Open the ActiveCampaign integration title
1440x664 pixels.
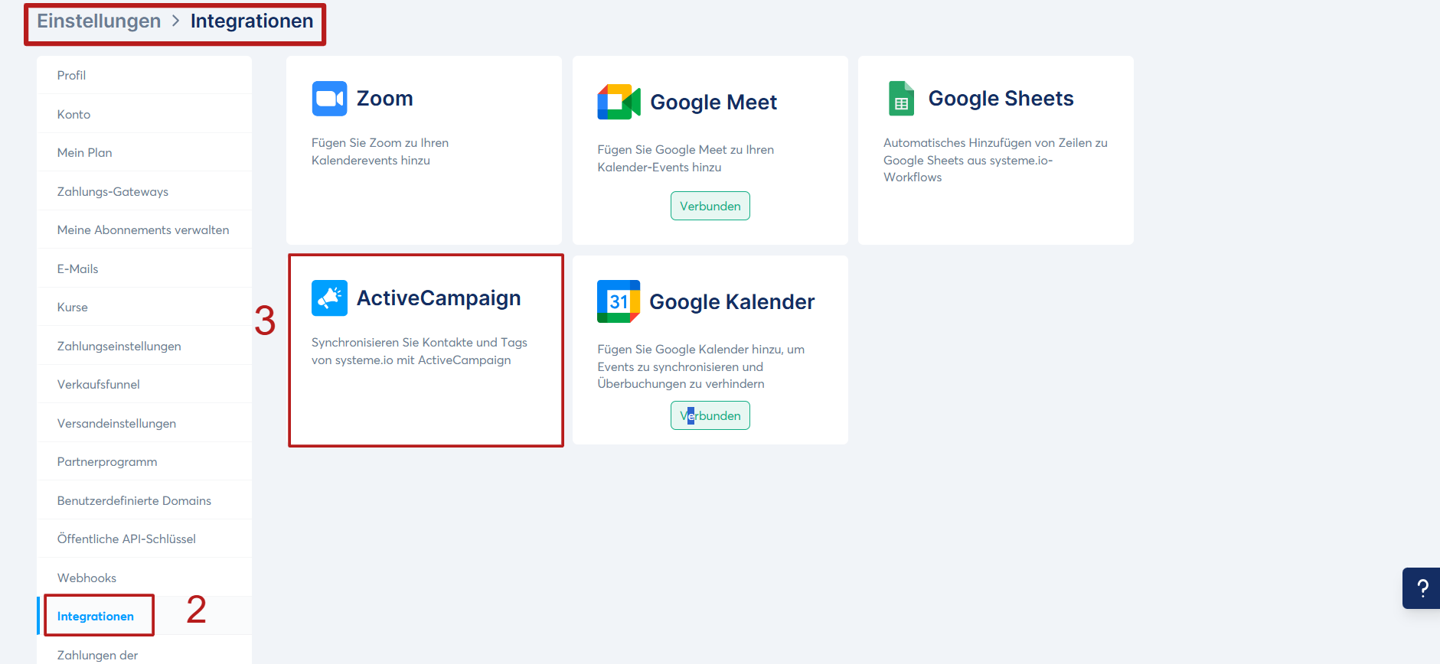[x=439, y=298]
